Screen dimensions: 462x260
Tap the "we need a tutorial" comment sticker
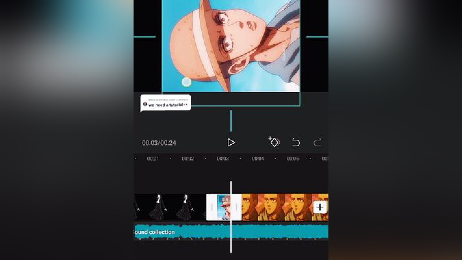click(166, 103)
